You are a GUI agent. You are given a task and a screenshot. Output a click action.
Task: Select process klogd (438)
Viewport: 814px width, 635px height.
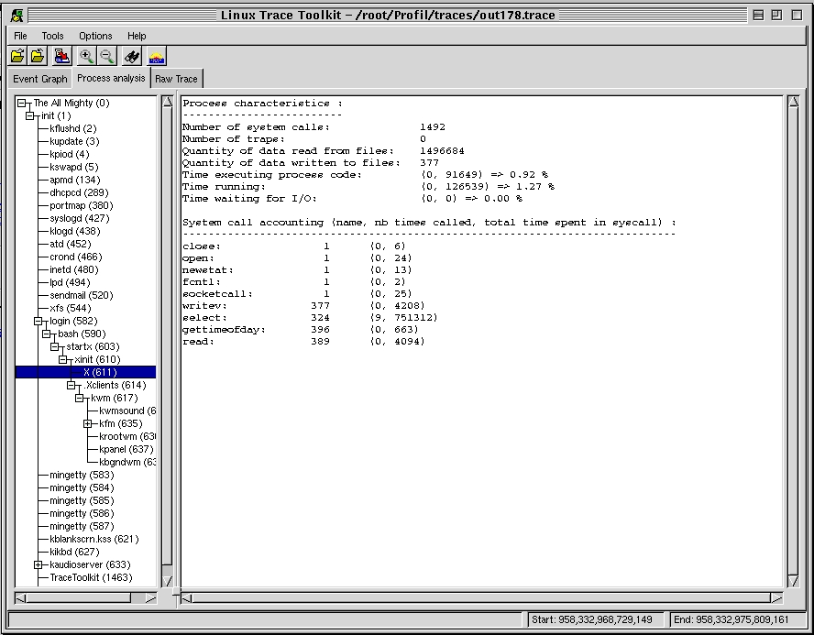click(75, 232)
